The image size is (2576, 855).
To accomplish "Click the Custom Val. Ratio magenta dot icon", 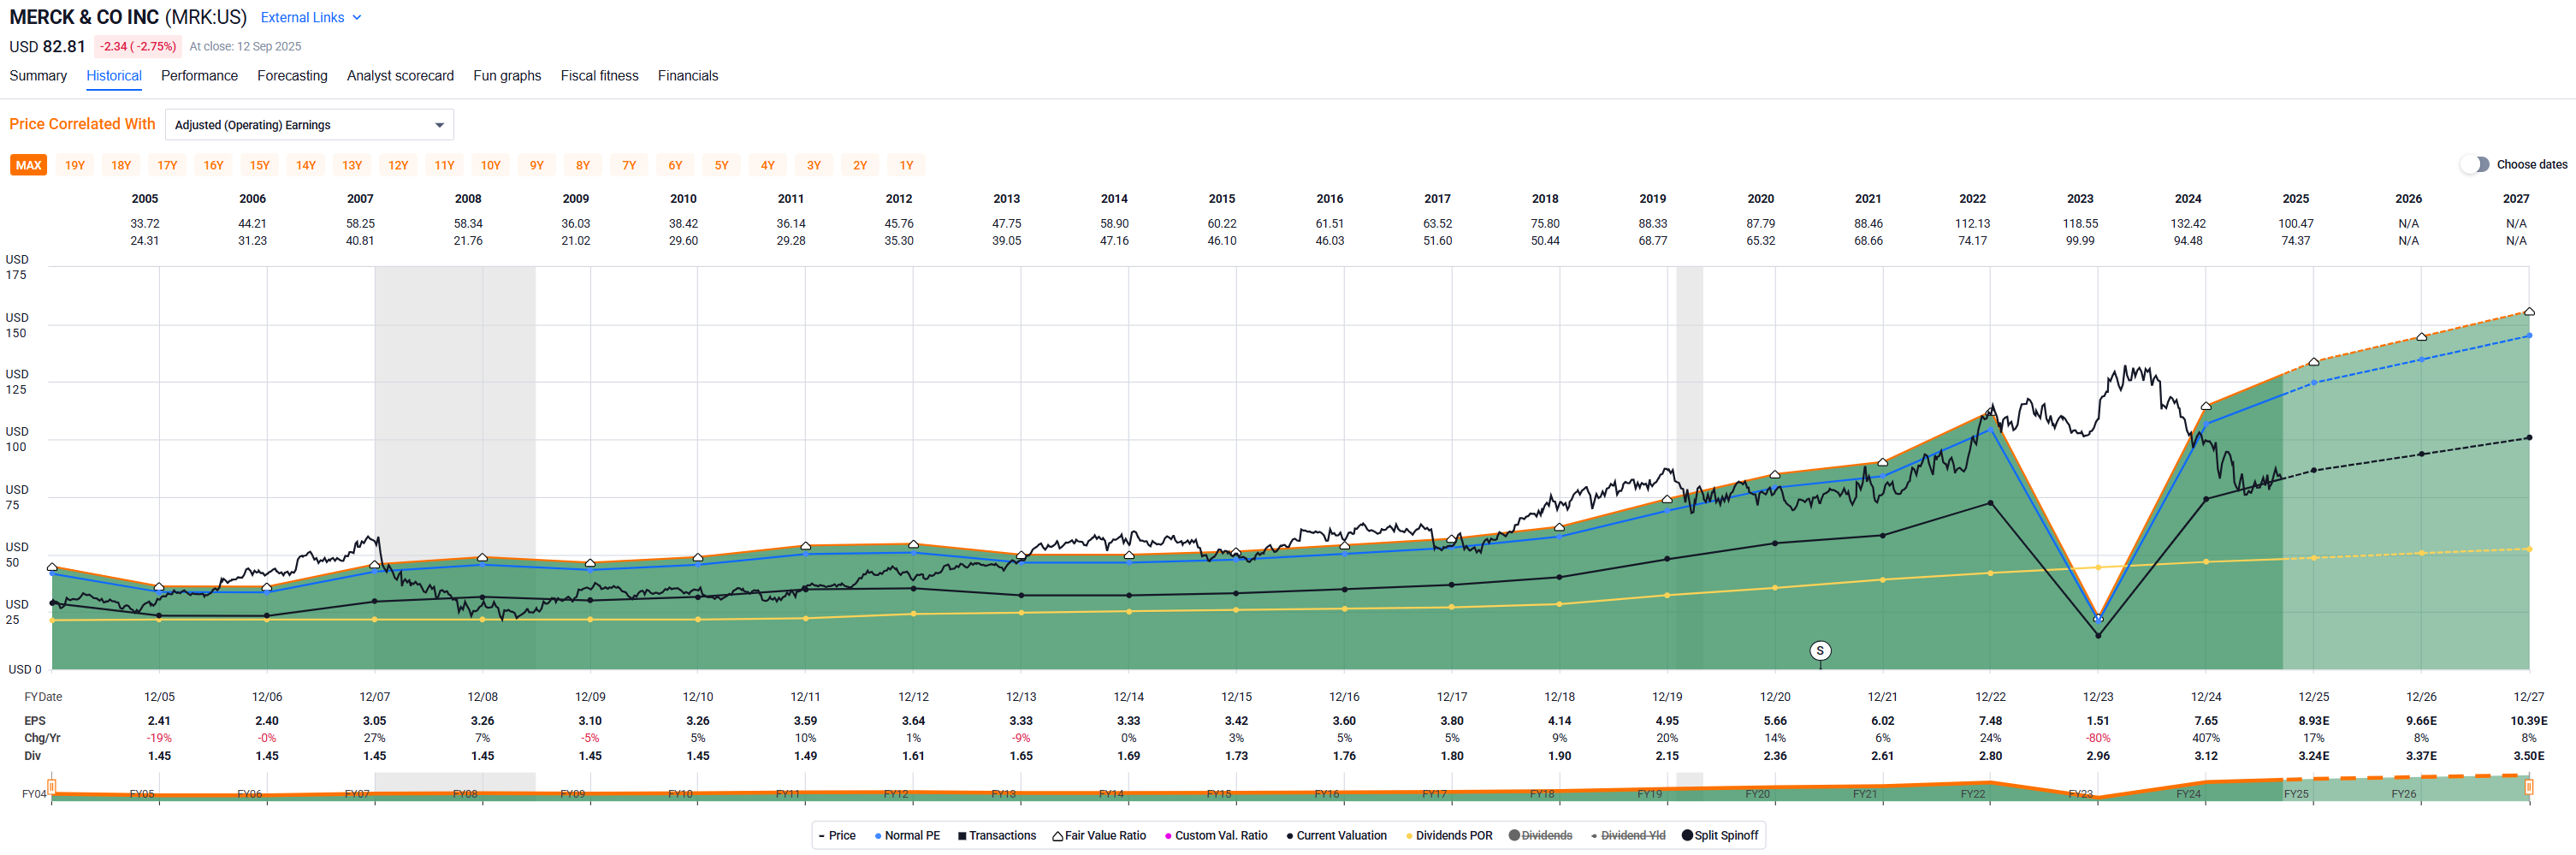I will pyautogui.click(x=1168, y=836).
